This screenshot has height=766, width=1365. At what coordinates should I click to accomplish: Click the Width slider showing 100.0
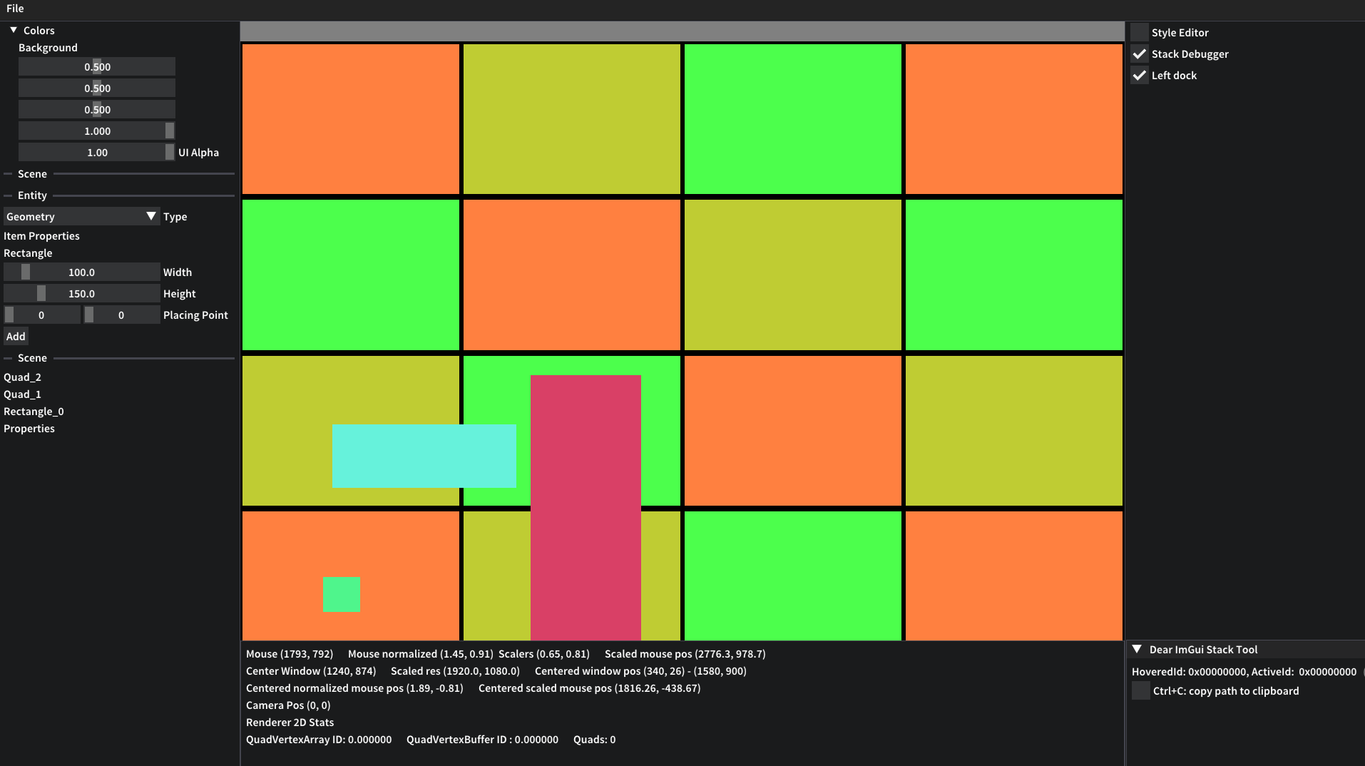click(x=81, y=272)
